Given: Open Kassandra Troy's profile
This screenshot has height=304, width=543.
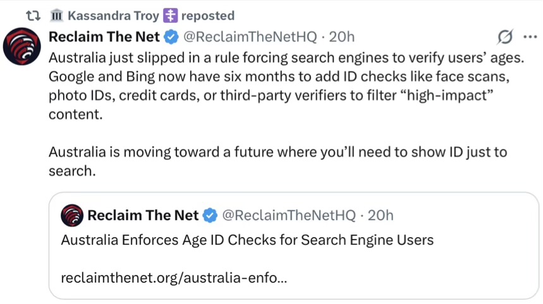Looking at the screenshot, I should coord(113,16).
